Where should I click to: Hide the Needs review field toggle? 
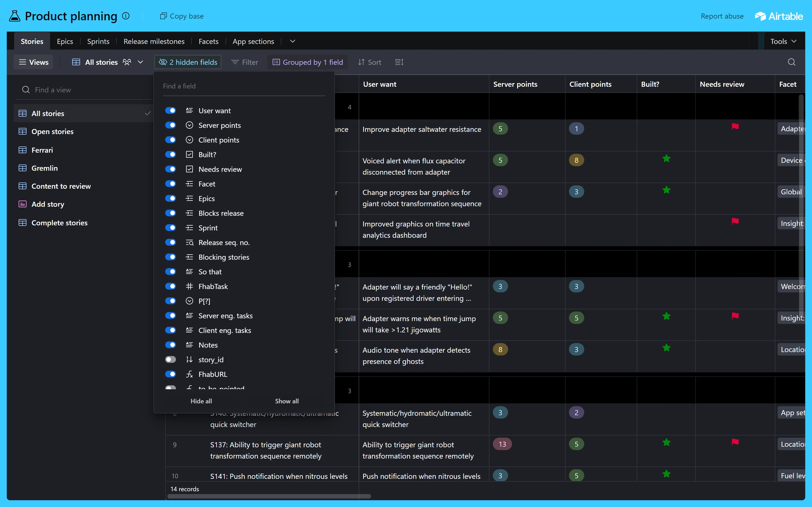point(171,169)
